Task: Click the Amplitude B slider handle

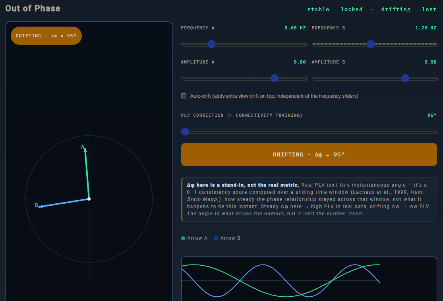Action: pos(405,78)
